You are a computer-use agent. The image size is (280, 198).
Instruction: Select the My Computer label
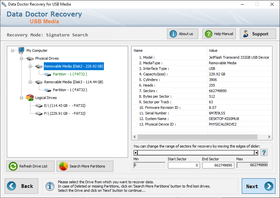(37, 50)
